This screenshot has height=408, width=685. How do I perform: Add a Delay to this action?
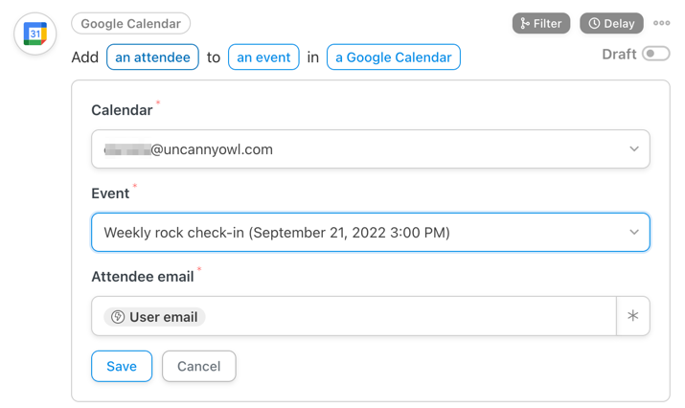click(x=611, y=23)
